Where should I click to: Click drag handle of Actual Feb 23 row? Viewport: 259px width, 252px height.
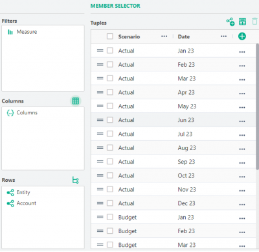pyautogui.click(x=100, y=64)
